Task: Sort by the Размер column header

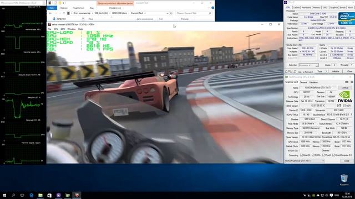Action: click(x=185, y=19)
